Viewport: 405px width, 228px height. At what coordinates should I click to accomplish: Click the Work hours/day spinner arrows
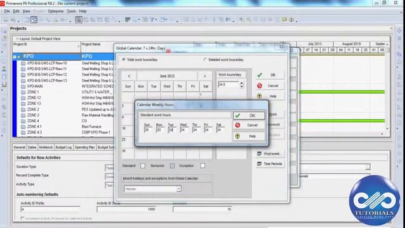(242, 84)
